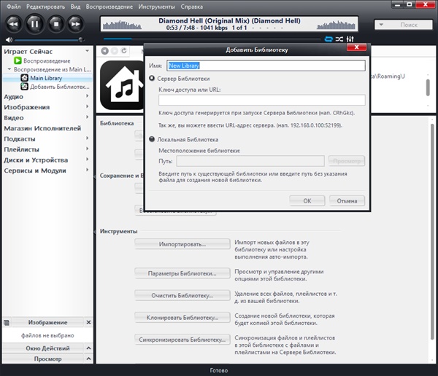Click the Main Library tree icon
The image size is (438, 376).
pos(24,78)
